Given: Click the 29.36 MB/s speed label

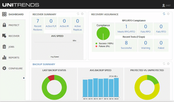Looking at the screenshot, I should (113, 76).
